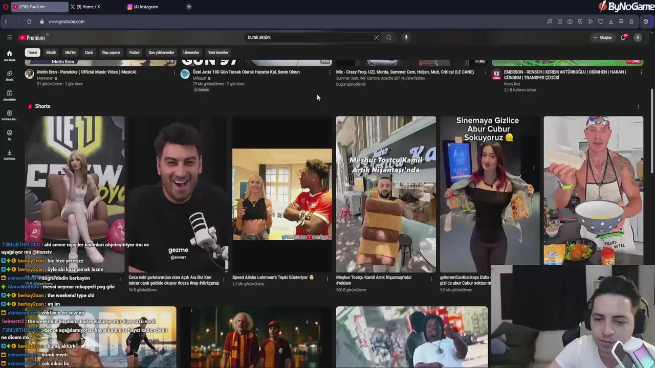The image size is (655, 368).
Task: Open options for Meşhur Tostçu Kamil short
Action: pos(431,280)
